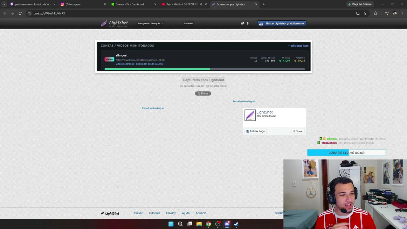
Task: Click the Conectar sign-in link
Action: 188,24
